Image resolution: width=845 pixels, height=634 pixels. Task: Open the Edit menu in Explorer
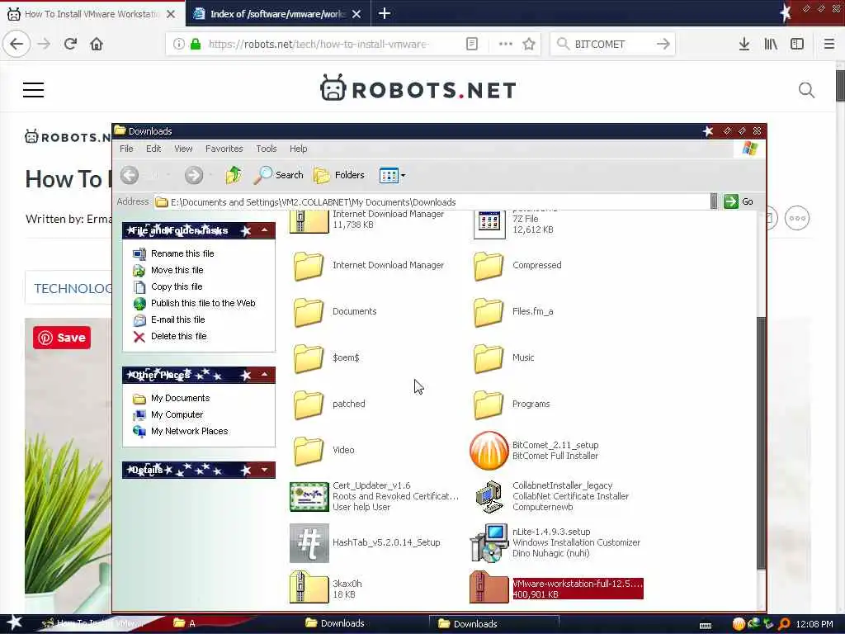click(x=153, y=149)
